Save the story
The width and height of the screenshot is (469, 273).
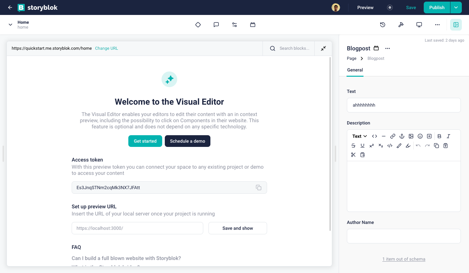pyautogui.click(x=411, y=7)
